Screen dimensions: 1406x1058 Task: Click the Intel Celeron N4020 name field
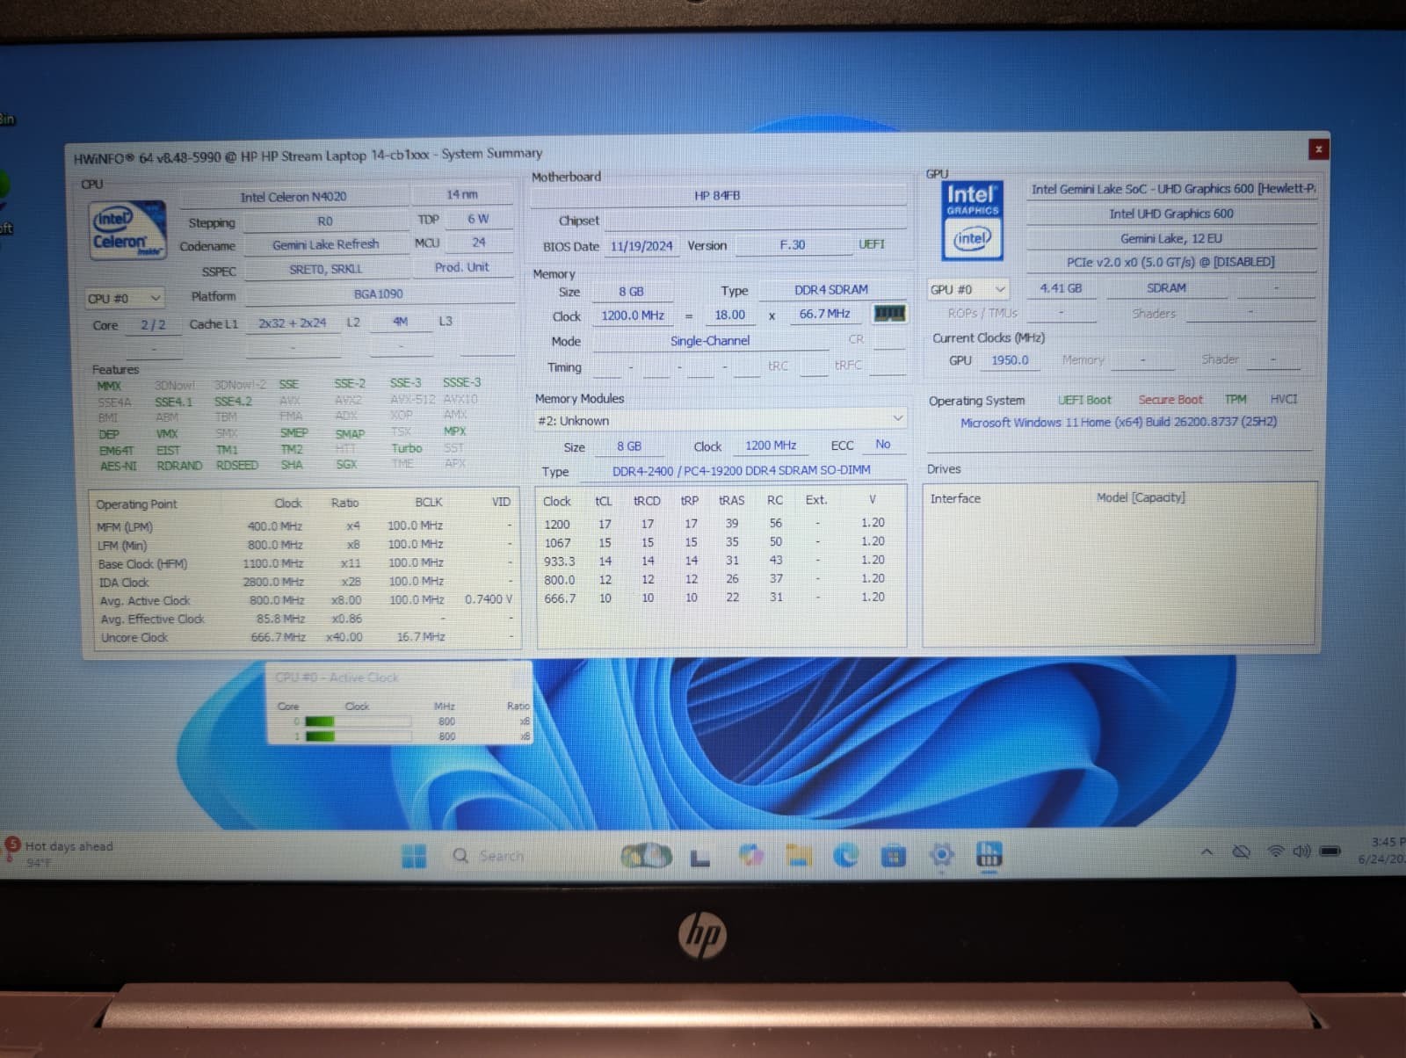294,197
